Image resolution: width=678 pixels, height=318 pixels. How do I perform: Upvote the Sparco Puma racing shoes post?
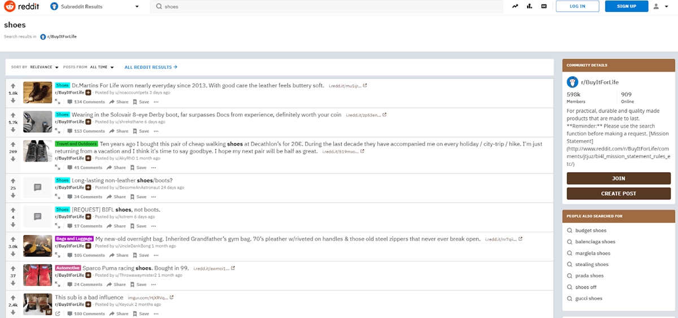13,268
